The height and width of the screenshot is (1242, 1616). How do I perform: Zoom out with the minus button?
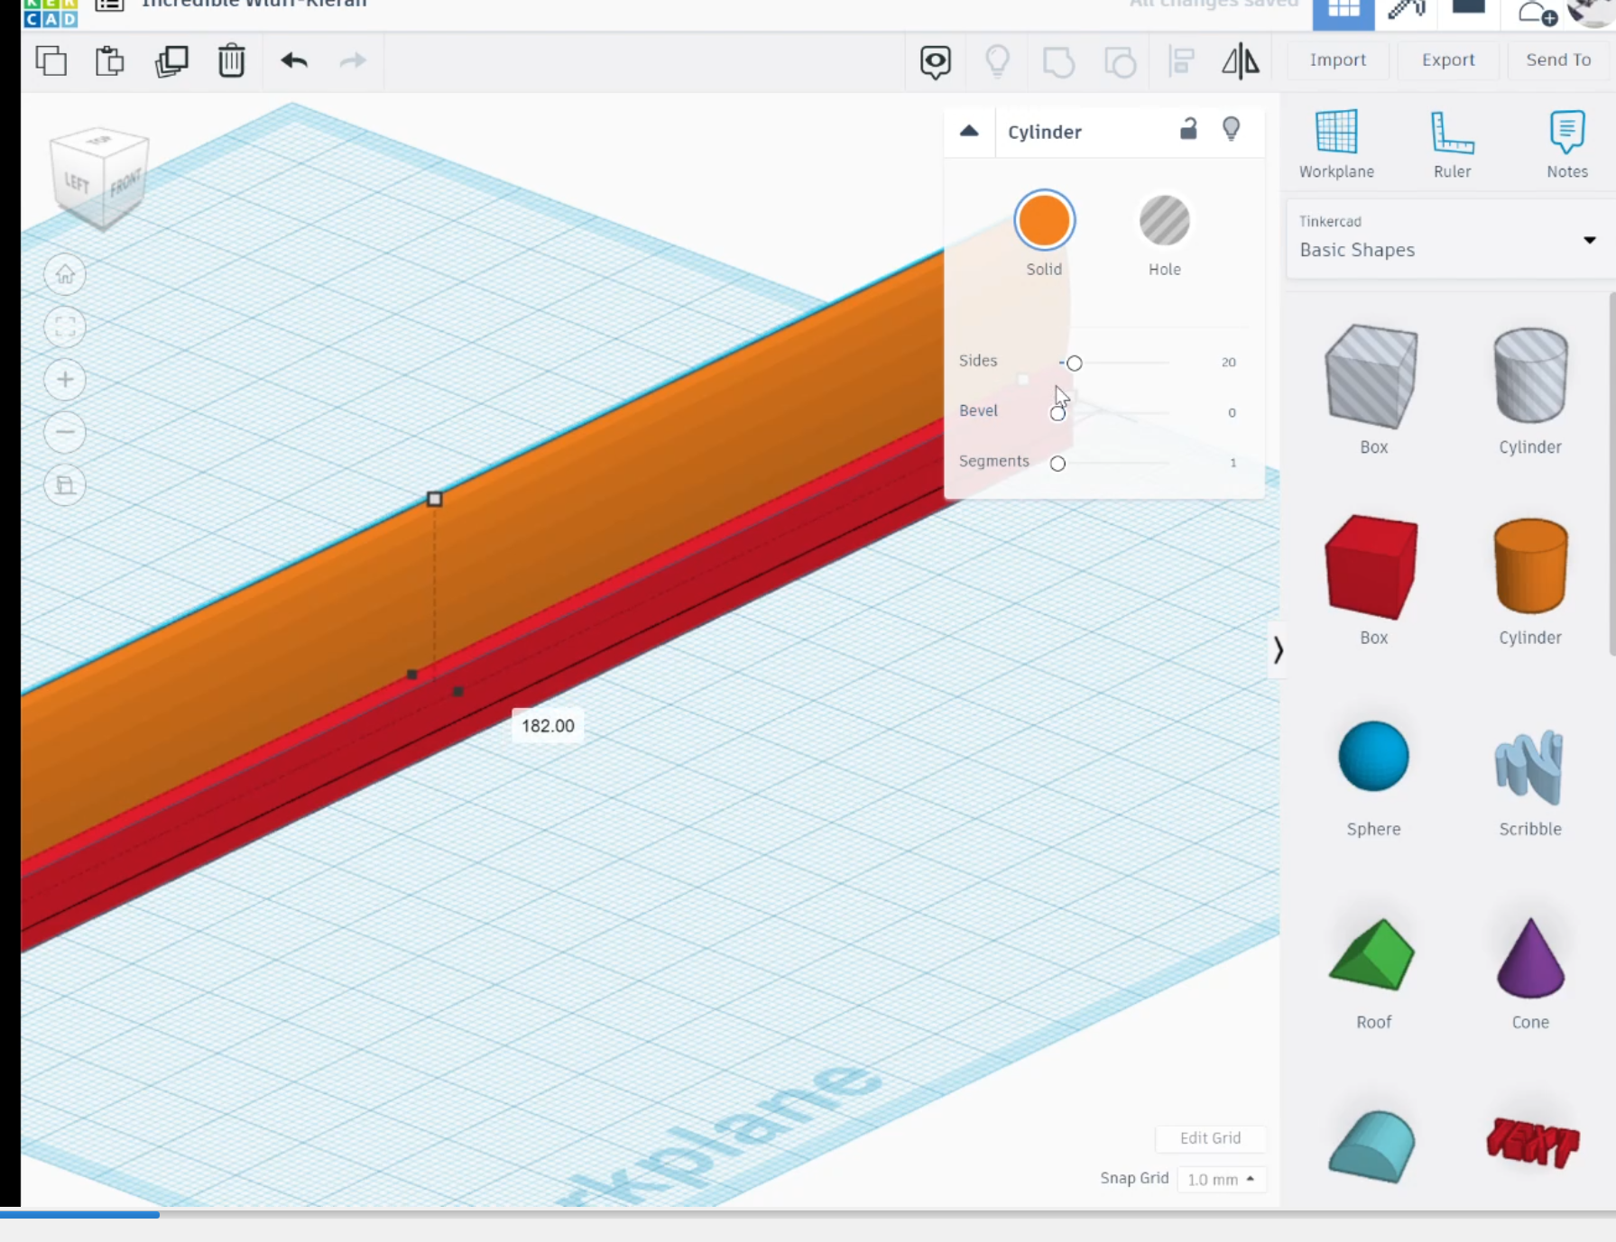pyautogui.click(x=65, y=432)
